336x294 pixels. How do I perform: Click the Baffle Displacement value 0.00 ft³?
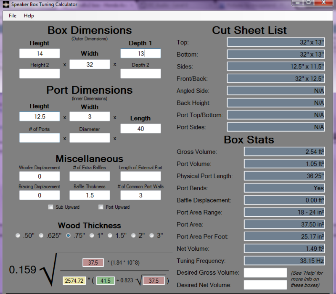pos(284,200)
